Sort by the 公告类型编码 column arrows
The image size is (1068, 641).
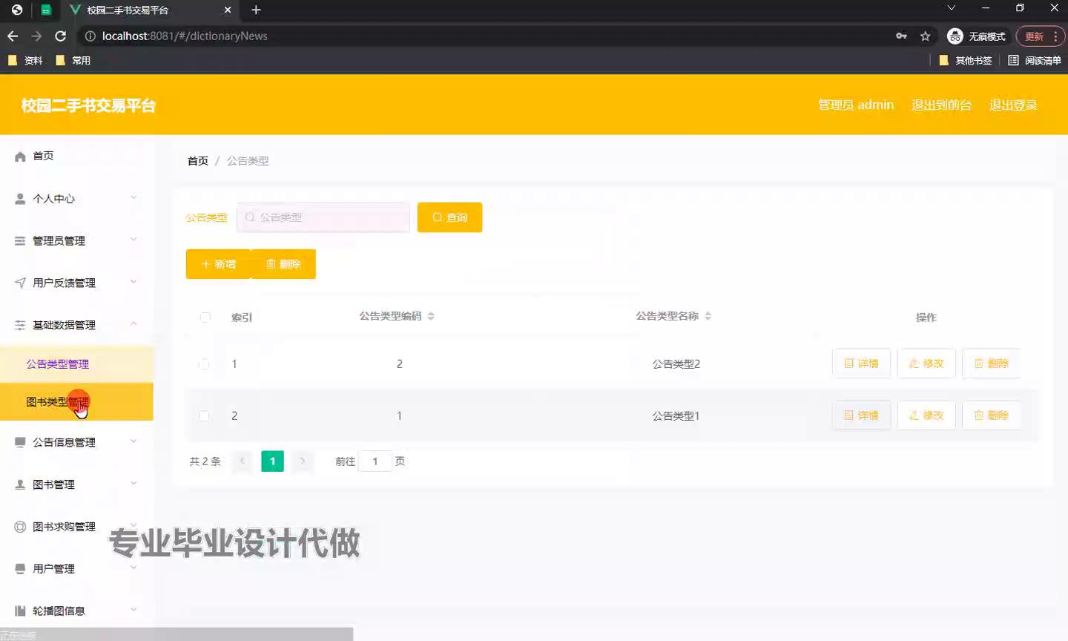pyautogui.click(x=431, y=316)
